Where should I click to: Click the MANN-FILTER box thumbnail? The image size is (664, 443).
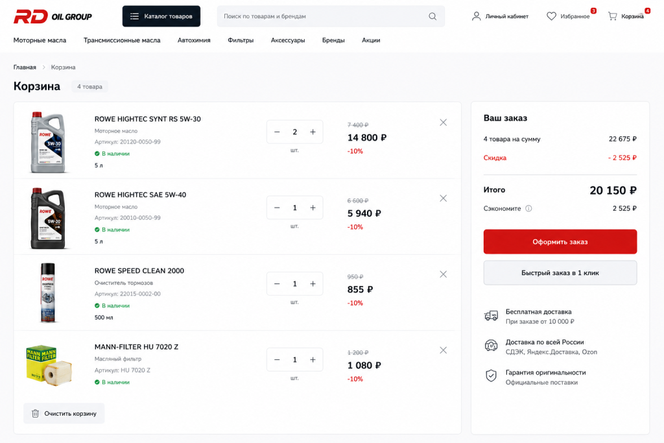point(49,365)
